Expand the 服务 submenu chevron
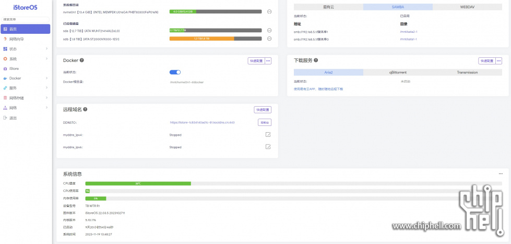 tap(46, 88)
